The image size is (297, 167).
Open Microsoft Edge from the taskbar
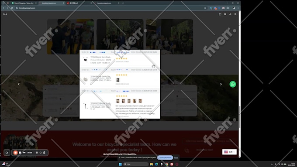pos(156,164)
